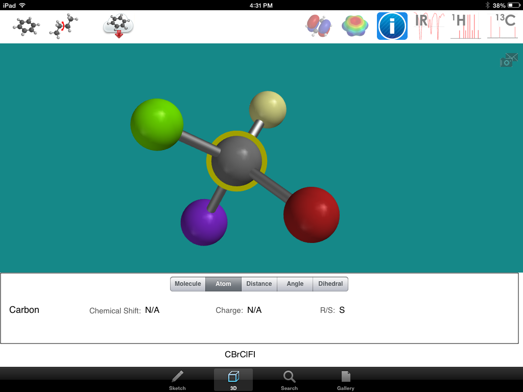Keep the Atom tab selected
The image size is (523, 392).
[223, 284]
